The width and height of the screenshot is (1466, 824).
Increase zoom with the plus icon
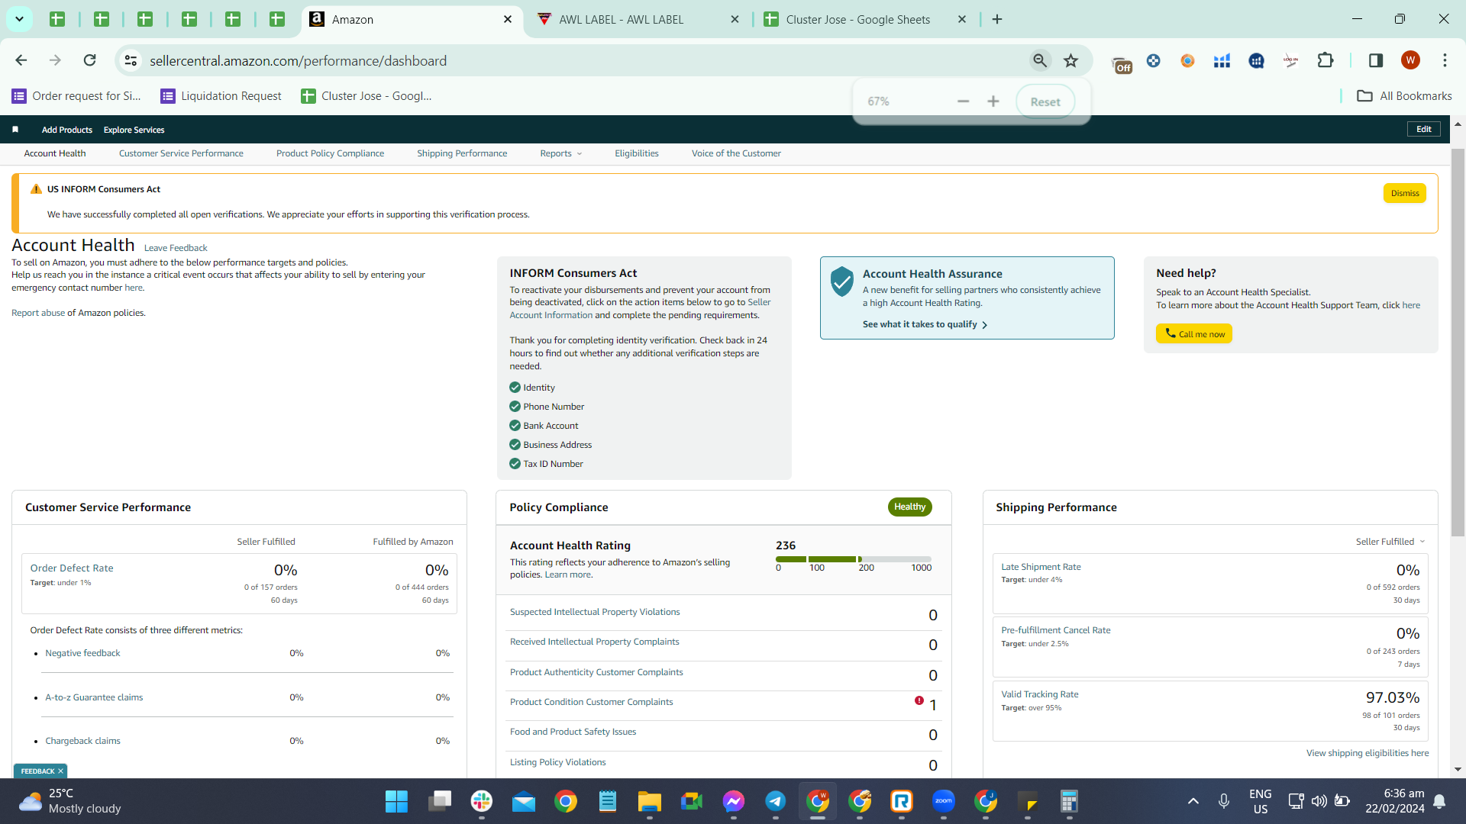click(993, 101)
